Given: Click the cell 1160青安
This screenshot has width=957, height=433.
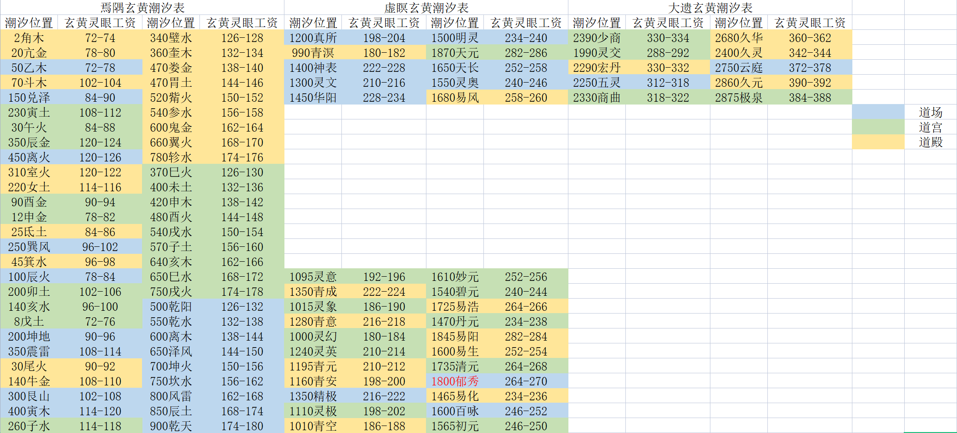Looking at the screenshot, I should coord(313,381).
